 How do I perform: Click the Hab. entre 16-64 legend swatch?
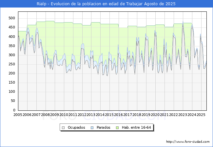117,128
